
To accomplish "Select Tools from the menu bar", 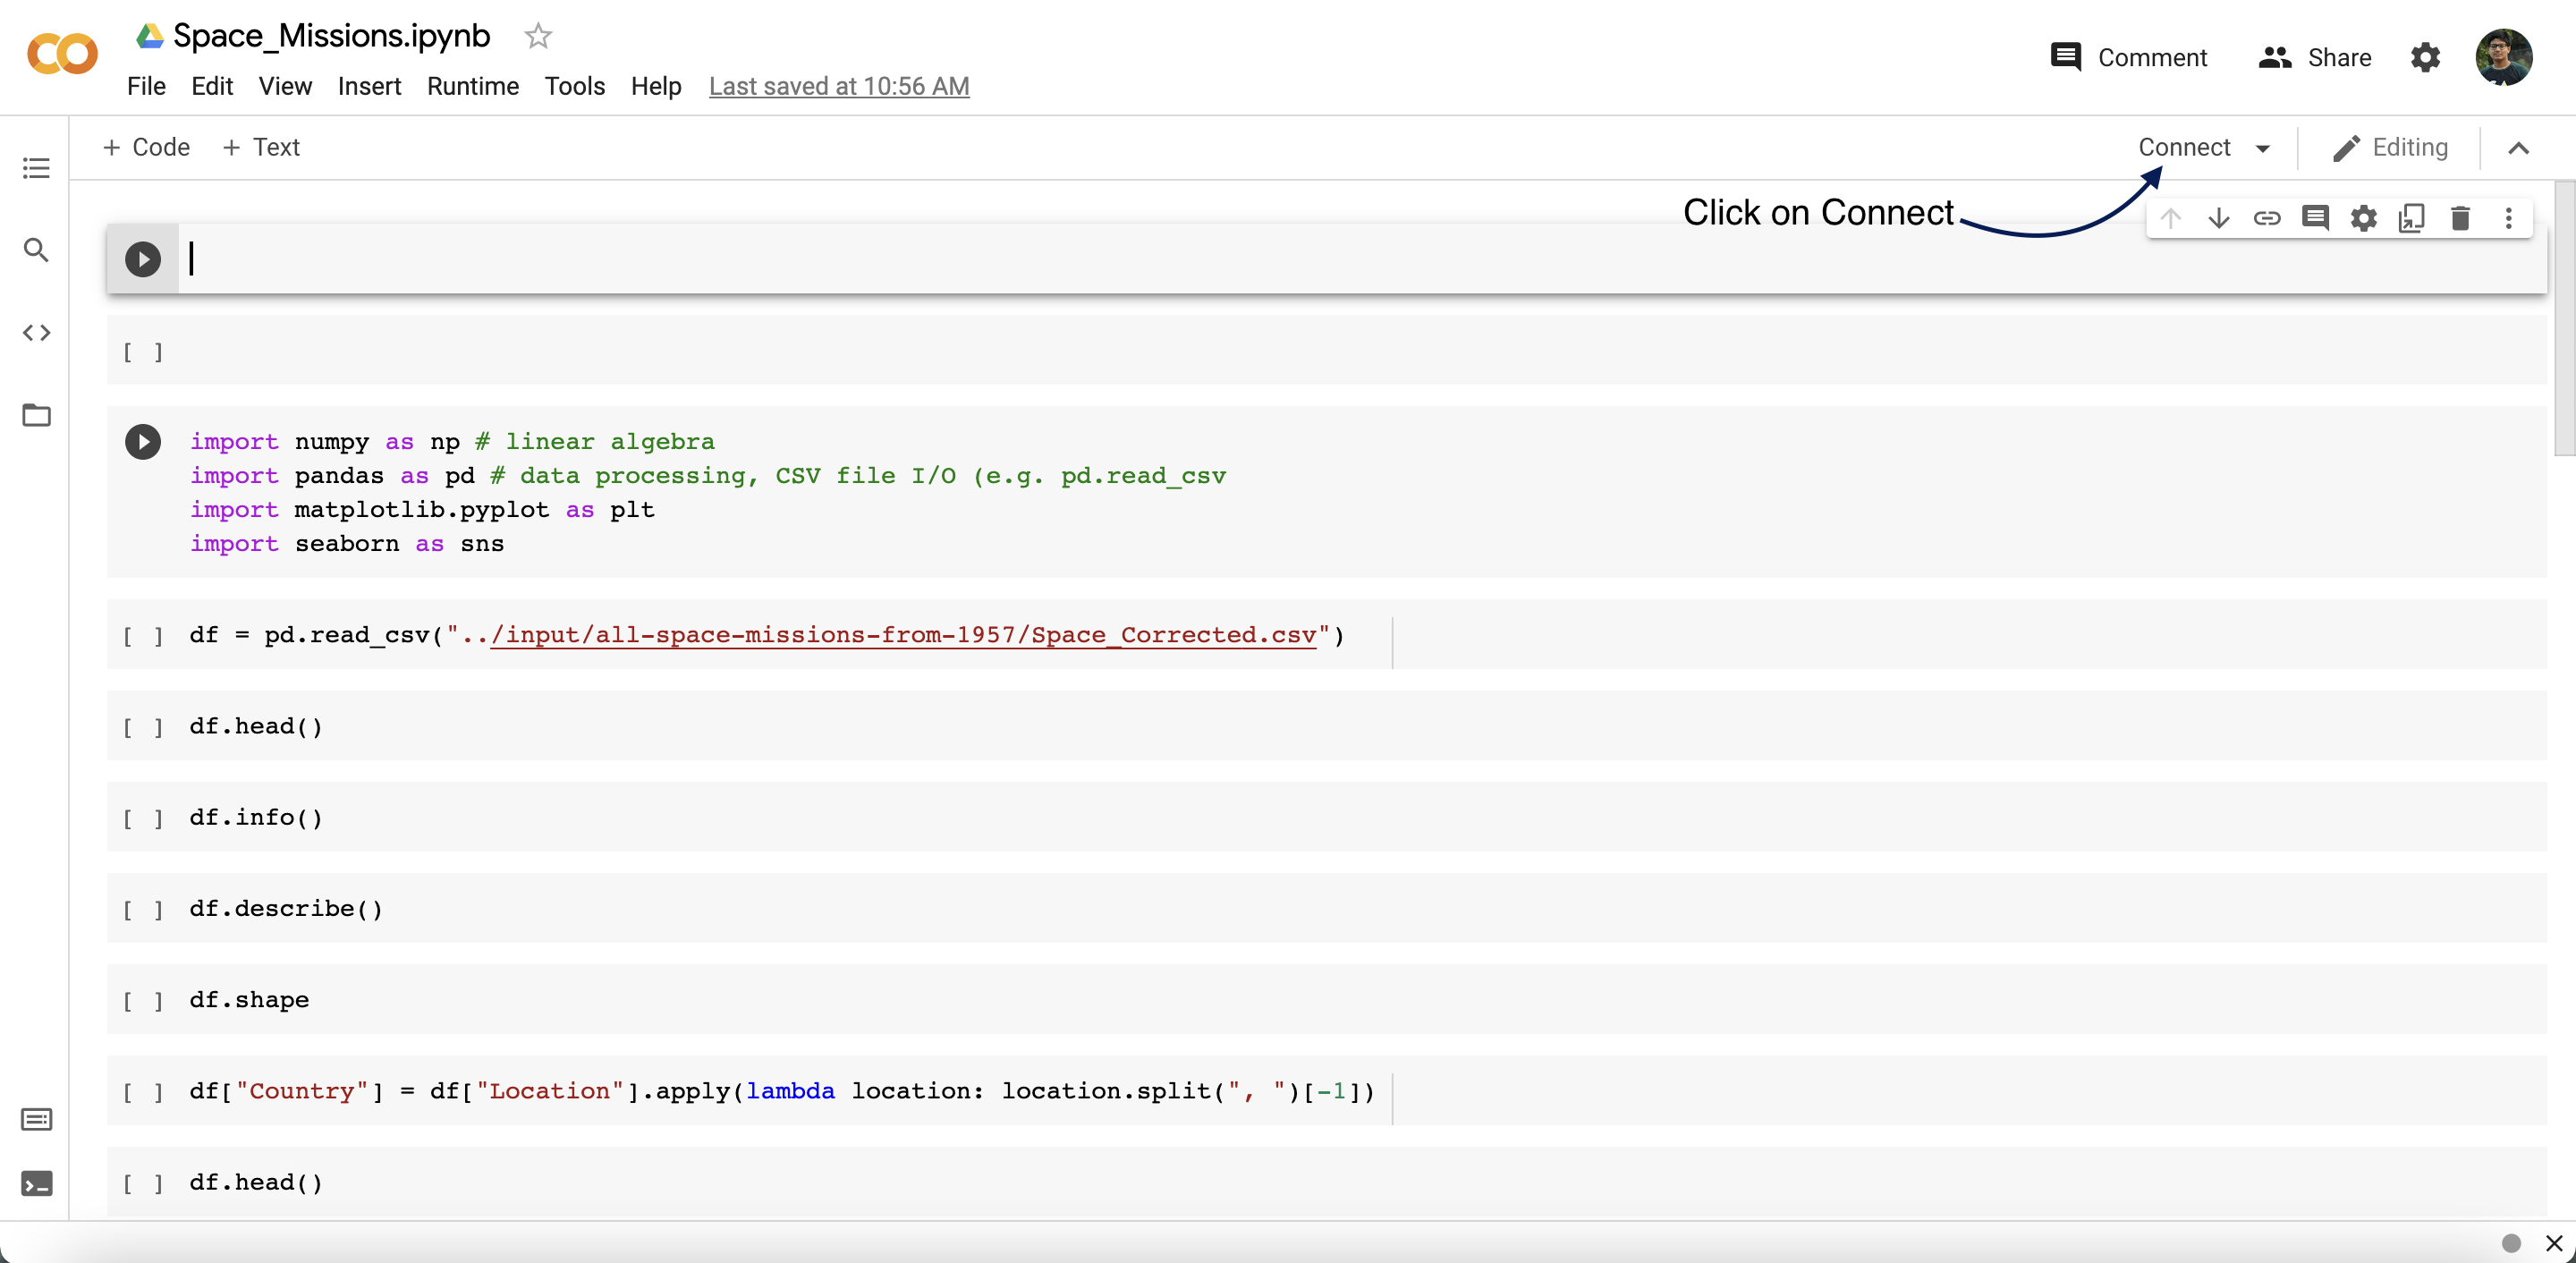I will (572, 85).
